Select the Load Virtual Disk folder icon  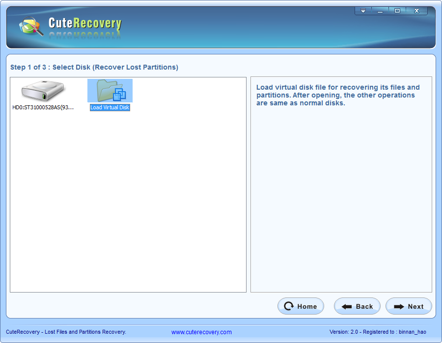110,91
